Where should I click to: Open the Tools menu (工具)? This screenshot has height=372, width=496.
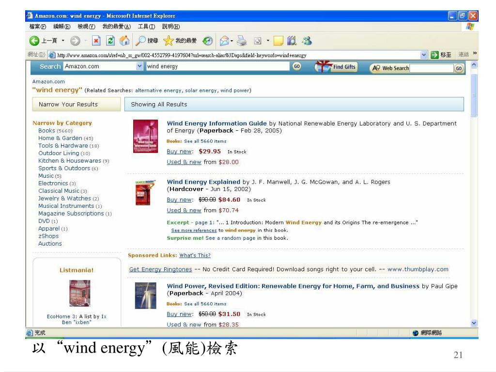[x=146, y=27]
